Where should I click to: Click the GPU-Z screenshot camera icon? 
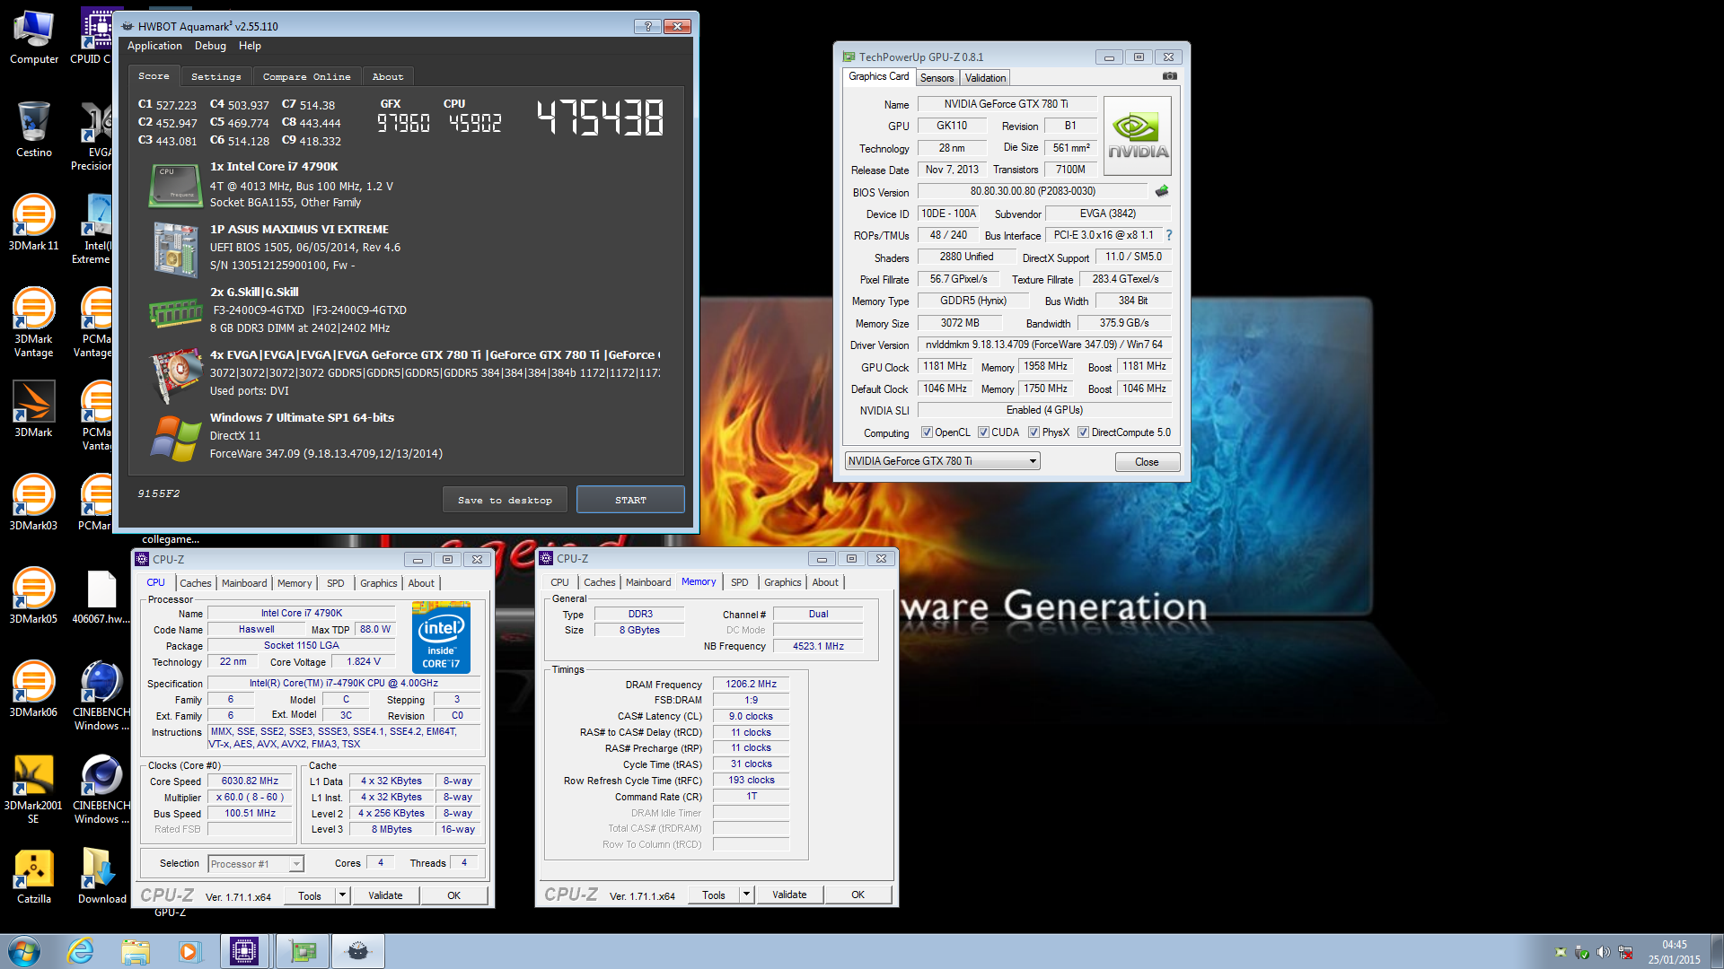point(1169,76)
